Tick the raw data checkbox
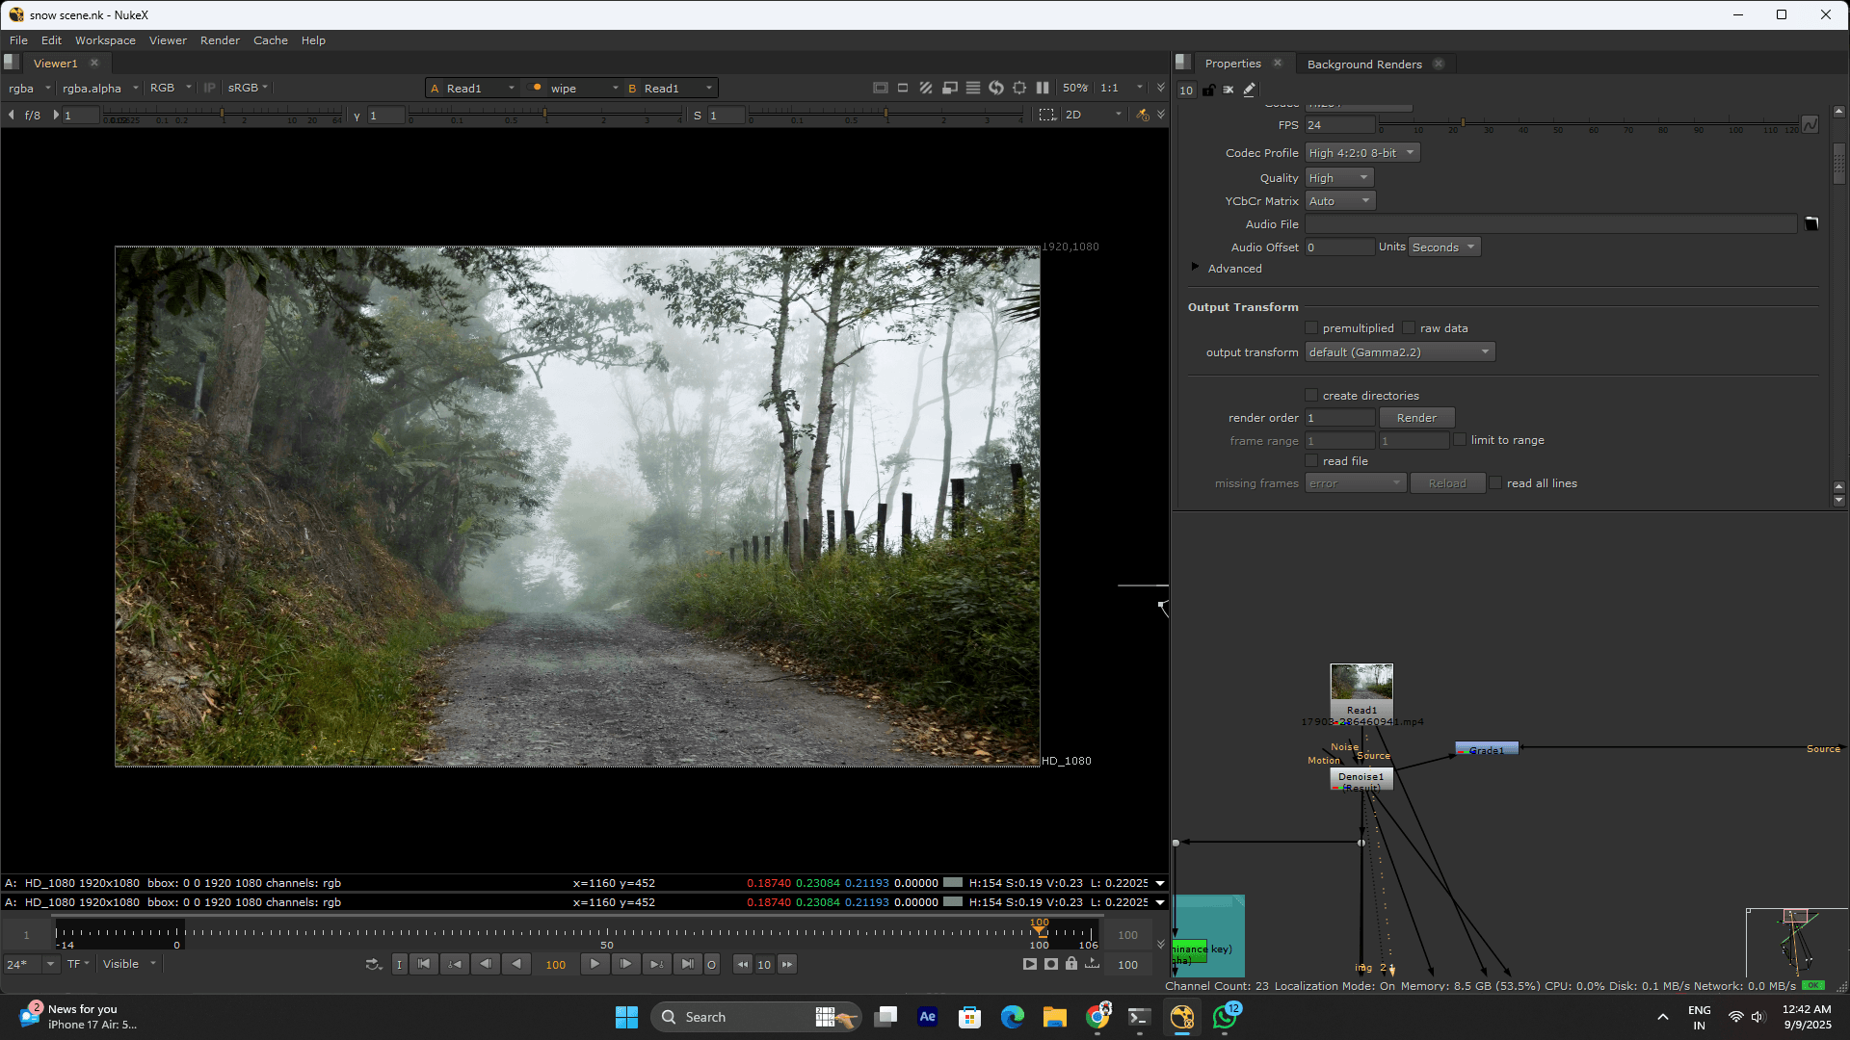 pos(1409,328)
